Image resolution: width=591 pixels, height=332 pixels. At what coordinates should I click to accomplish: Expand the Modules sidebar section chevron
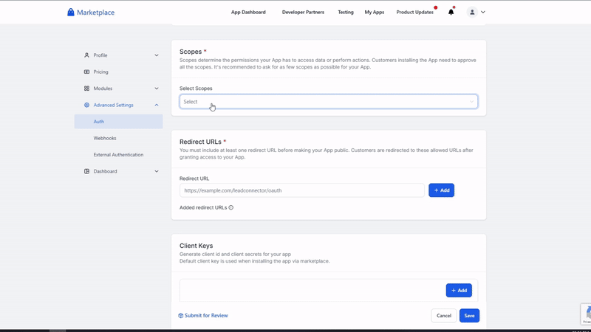click(x=157, y=89)
